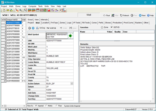Click the Float window icon
Image resolution: width=156 pixels, height=111 pixels.
(106, 16)
